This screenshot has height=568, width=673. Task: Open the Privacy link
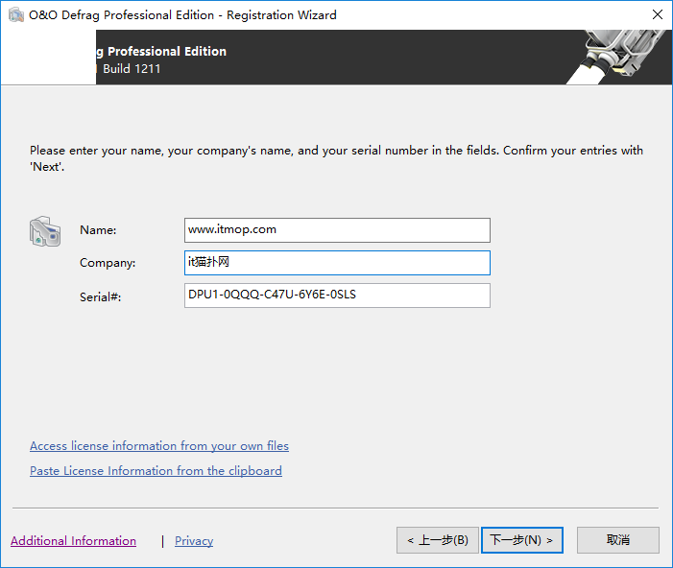(x=194, y=541)
